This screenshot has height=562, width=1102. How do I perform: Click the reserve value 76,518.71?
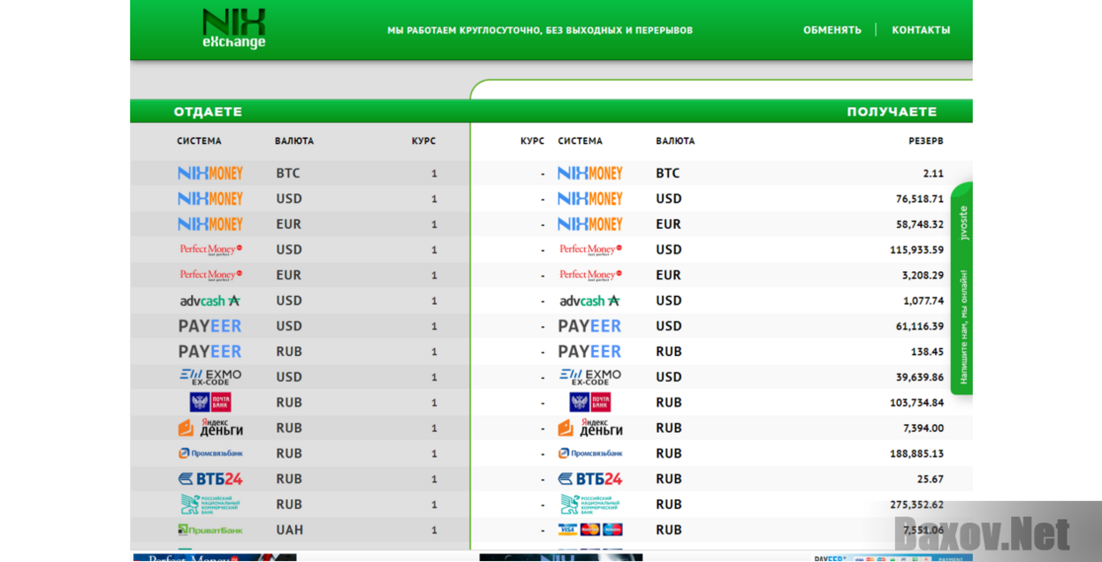tap(919, 199)
